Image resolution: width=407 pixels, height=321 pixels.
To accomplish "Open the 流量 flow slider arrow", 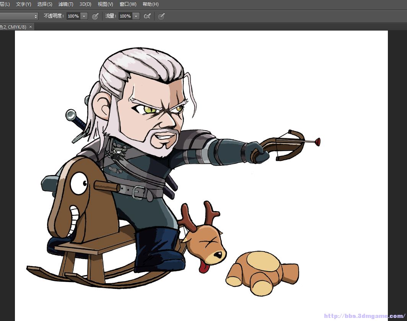I will (x=136, y=16).
